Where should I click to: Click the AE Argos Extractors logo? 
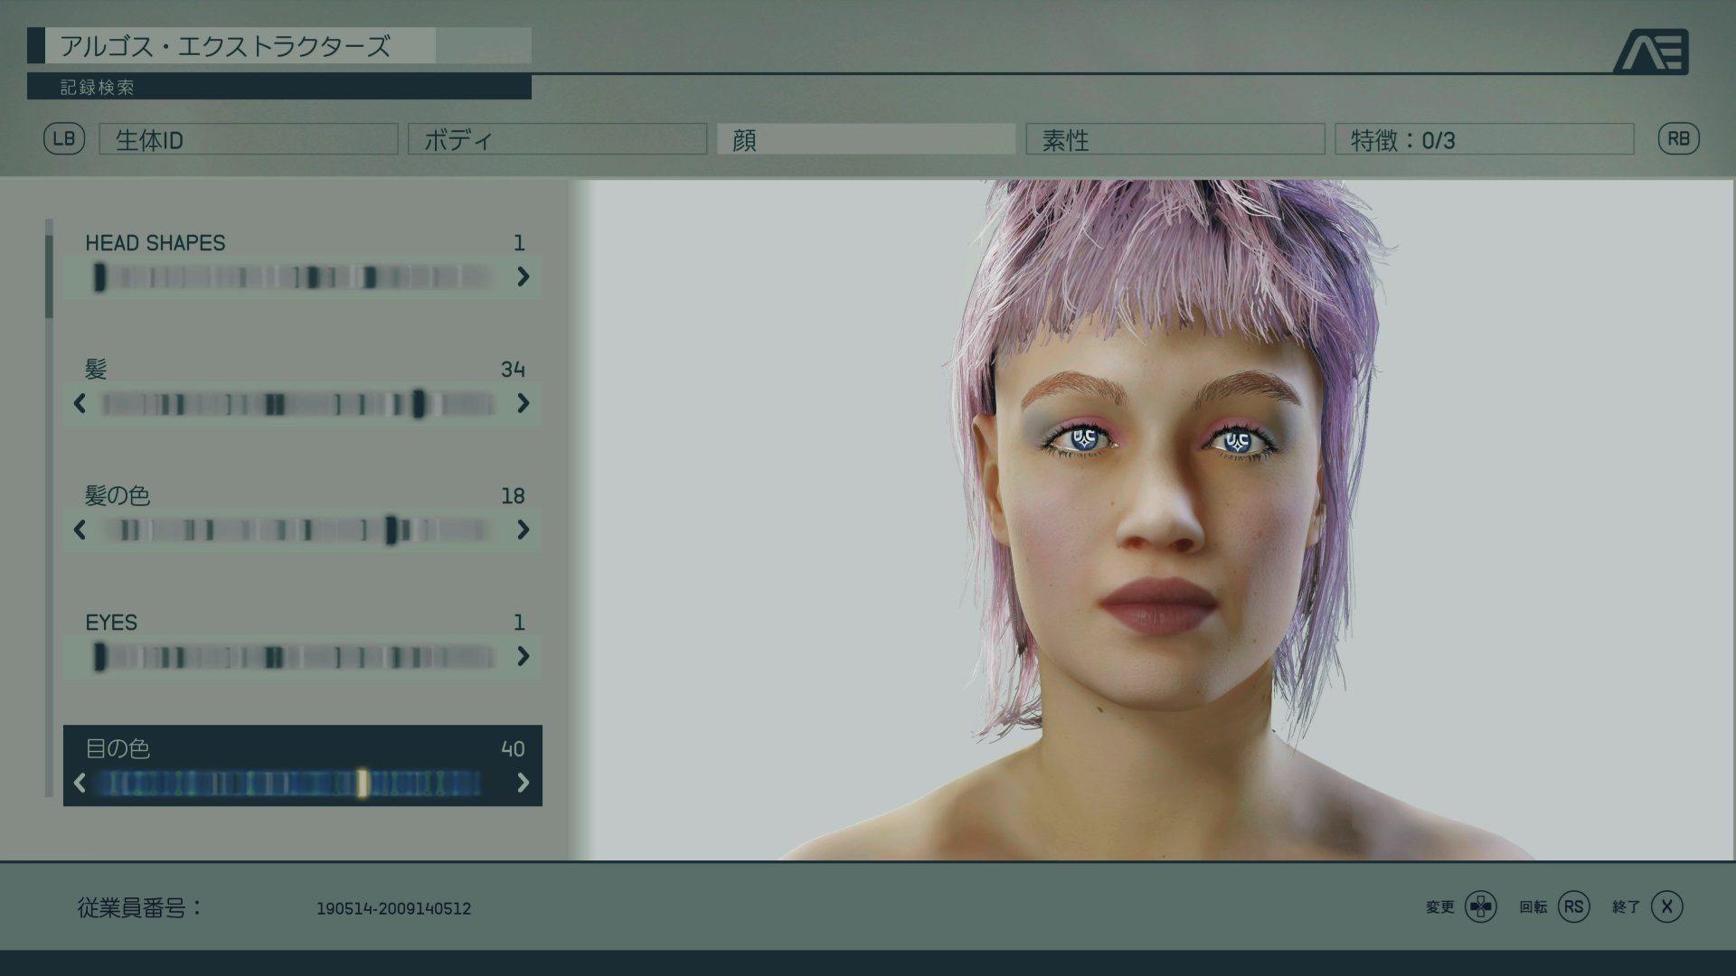click(1651, 52)
